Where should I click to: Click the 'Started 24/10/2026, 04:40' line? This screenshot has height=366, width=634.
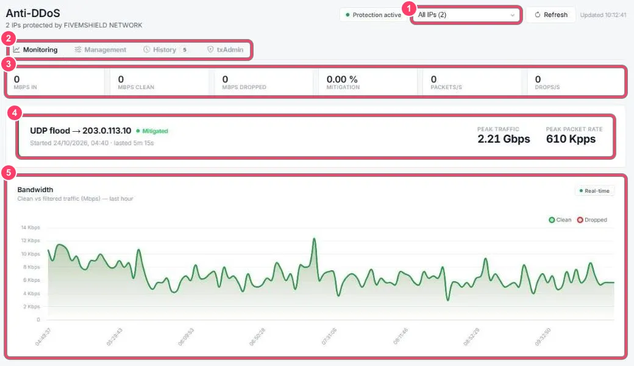point(92,143)
